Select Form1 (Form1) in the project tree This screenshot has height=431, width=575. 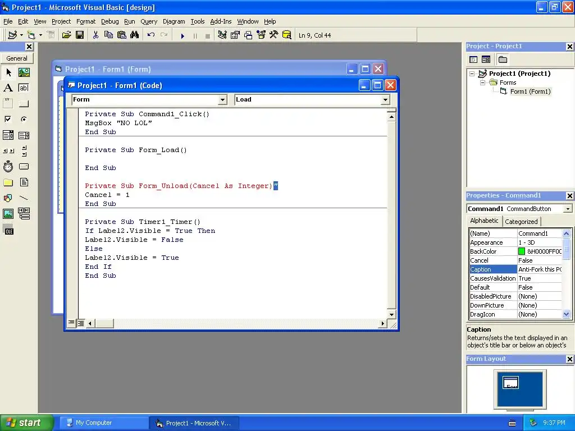pos(530,91)
